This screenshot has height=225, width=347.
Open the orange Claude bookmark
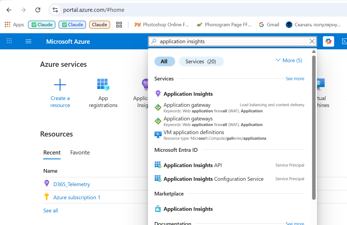click(99, 25)
